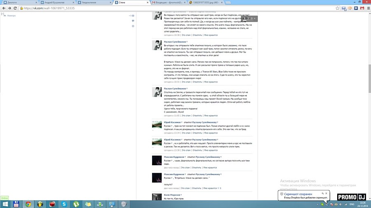Open Skype from the taskbar
Image resolution: width=371 pixels, height=208 pixels.
click(64, 204)
